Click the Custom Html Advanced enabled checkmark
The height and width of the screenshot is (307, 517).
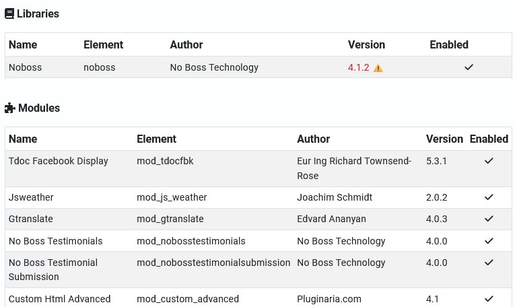489,299
